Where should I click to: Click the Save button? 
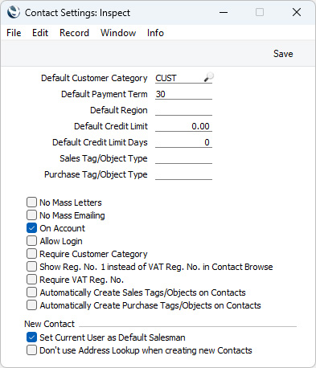coord(283,54)
